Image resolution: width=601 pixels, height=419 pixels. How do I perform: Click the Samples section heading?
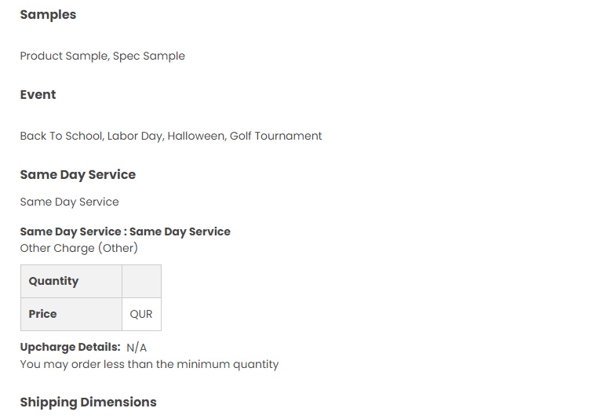[x=48, y=15]
